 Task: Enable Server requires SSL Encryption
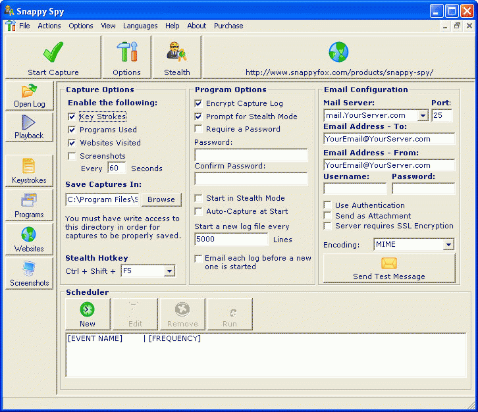point(328,226)
